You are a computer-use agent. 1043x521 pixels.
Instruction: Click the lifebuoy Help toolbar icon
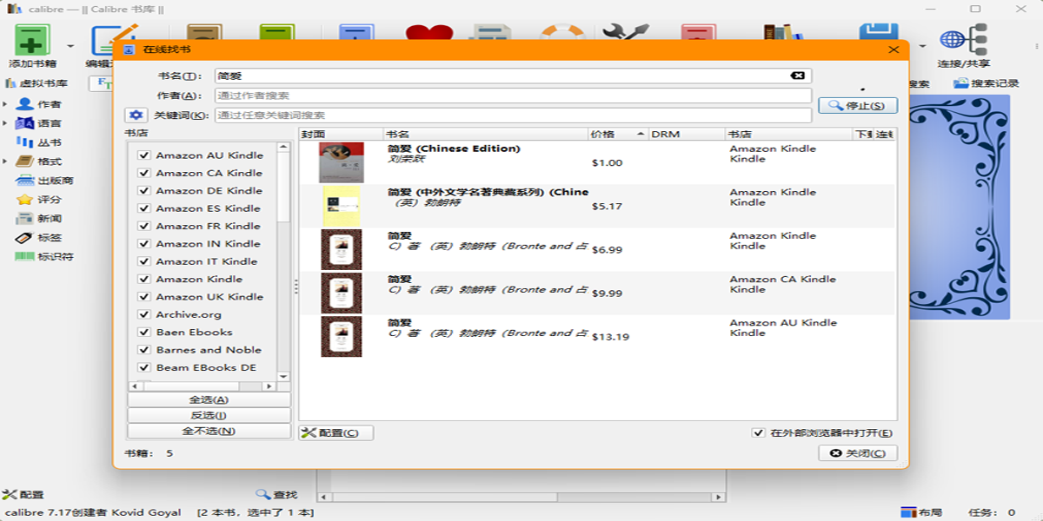click(561, 32)
